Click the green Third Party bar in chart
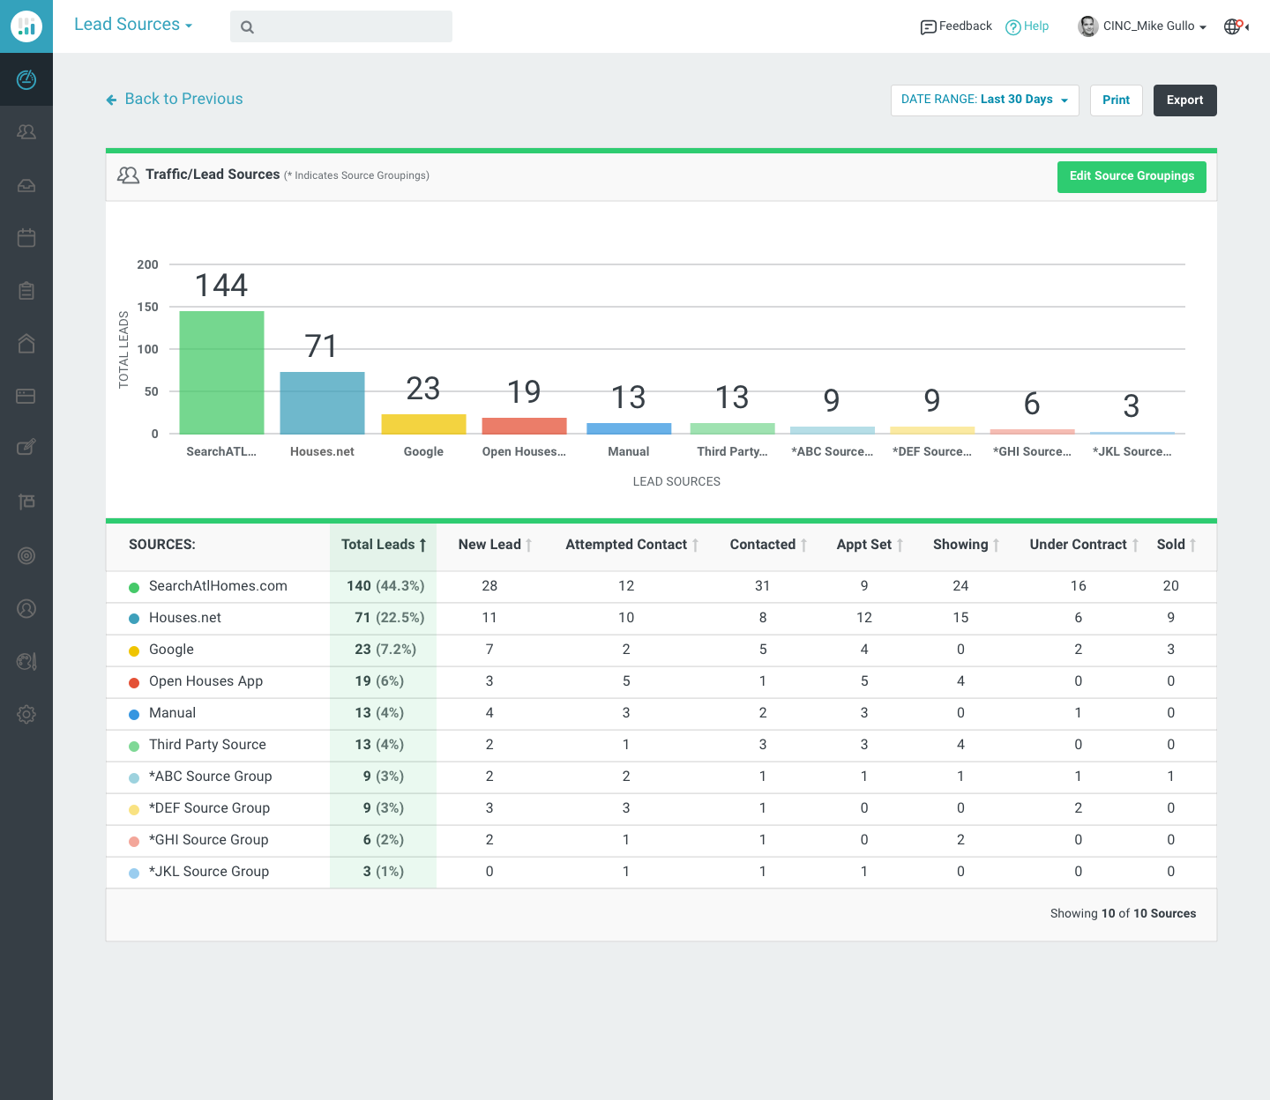Screen dimensions: 1270x1100 coord(732,428)
